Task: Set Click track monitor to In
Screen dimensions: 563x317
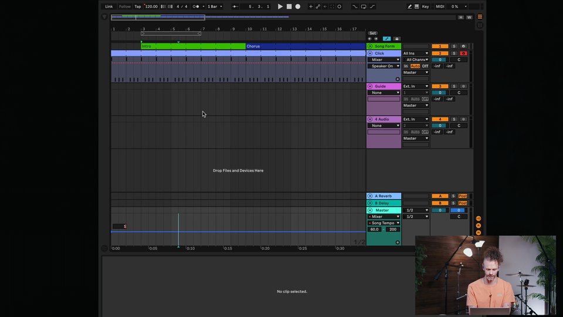Action: click(x=406, y=66)
